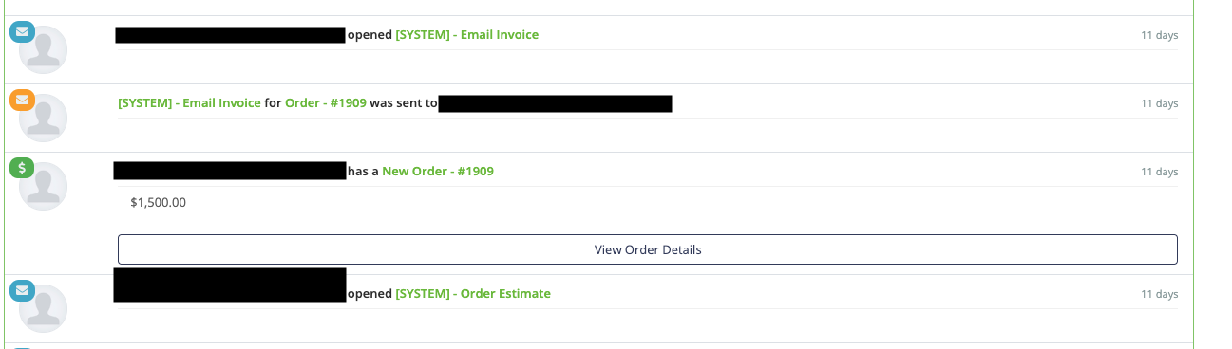1232x349 pixels.
Task: Click the 11 days timestamp on first entry
Action: click(1159, 35)
